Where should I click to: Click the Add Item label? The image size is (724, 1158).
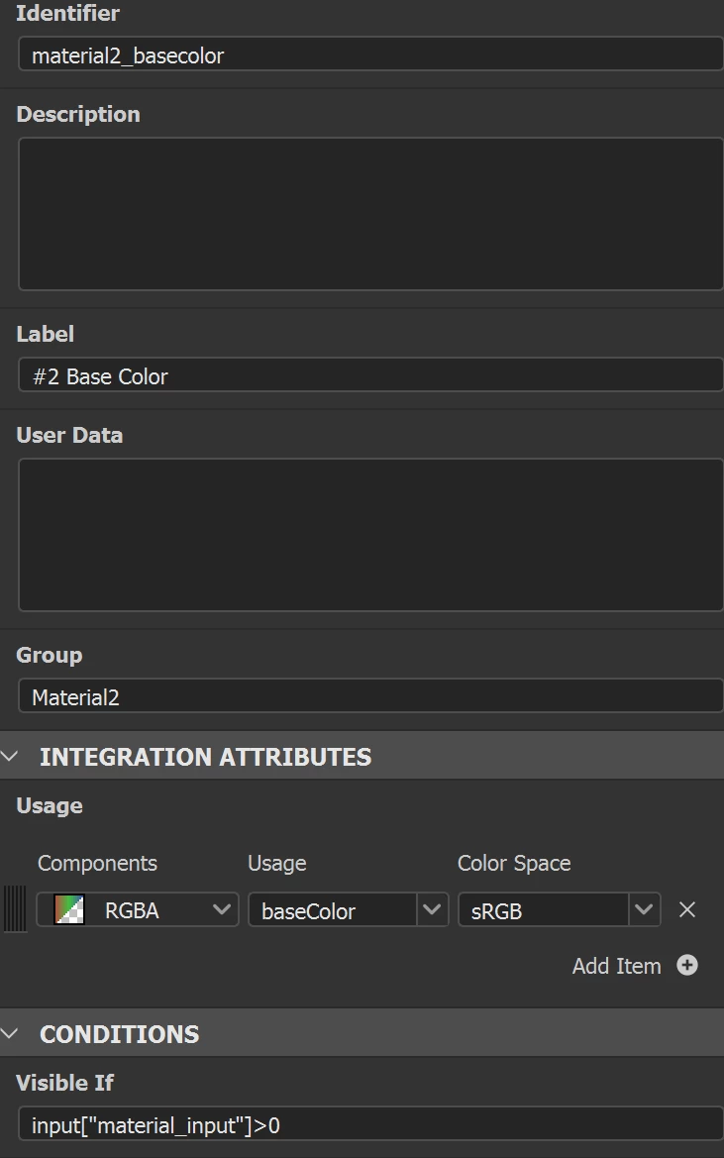(x=616, y=966)
